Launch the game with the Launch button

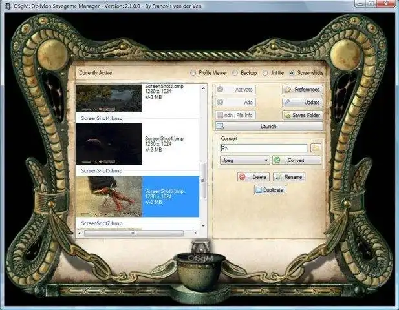(x=269, y=127)
